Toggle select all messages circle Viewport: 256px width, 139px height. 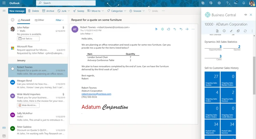(x=13, y=20)
